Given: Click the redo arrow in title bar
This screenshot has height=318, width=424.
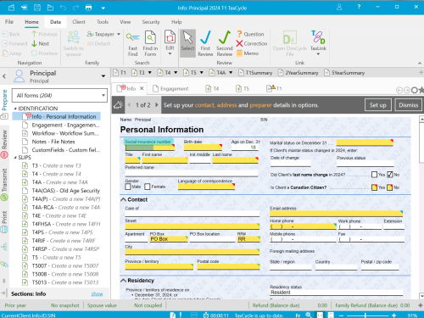Looking at the screenshot, I should (75, 8).
